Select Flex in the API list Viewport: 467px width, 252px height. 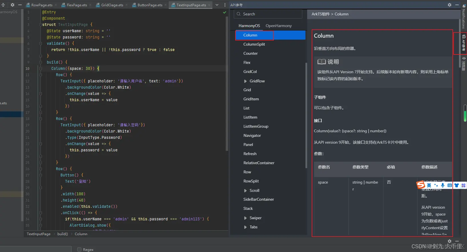coord(247,62)
